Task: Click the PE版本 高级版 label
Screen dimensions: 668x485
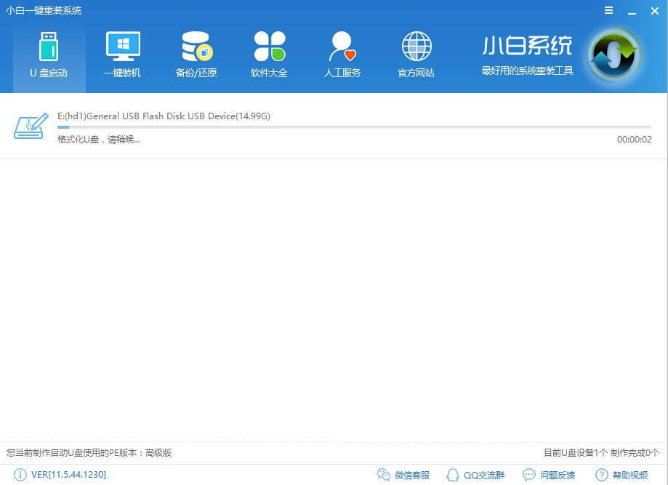Action: (x=87, y=452)
